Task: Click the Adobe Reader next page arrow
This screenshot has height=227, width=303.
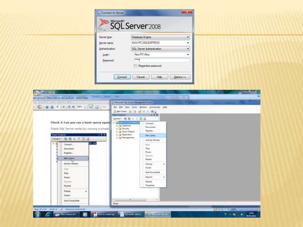Action: click(52, 107)
